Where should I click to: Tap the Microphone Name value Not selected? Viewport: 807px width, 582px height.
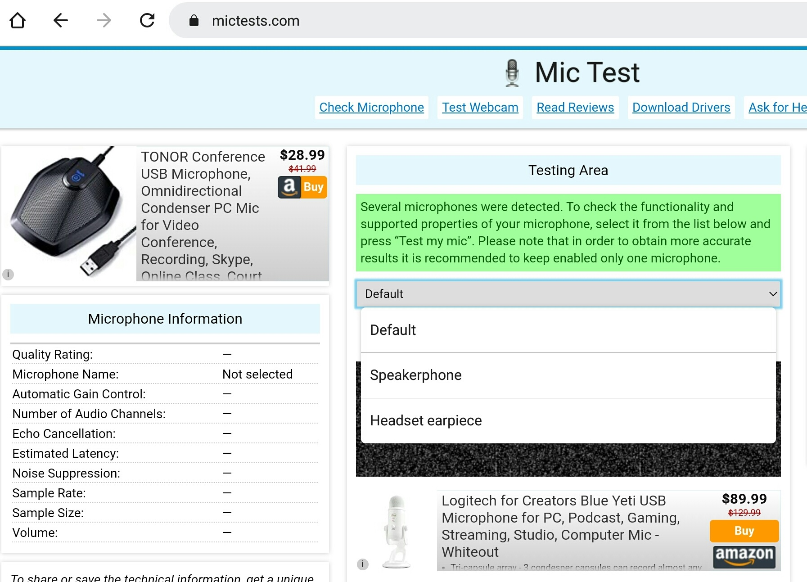257,374
